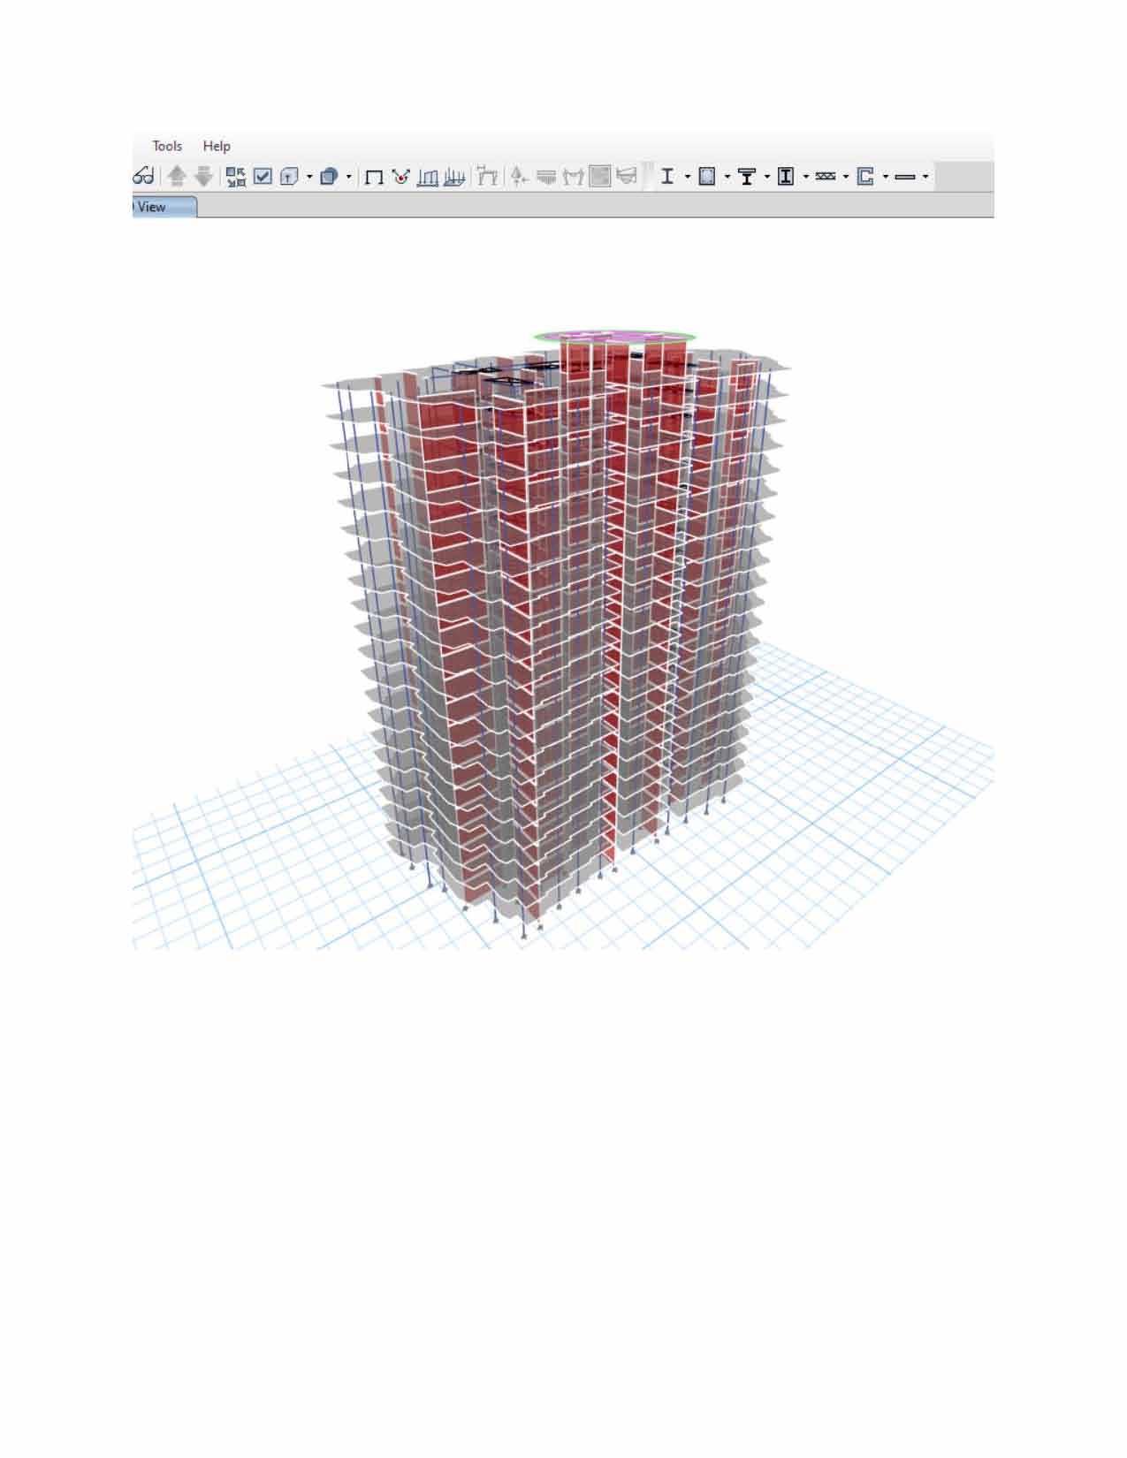Click the deformed shape icon with red dot
The height and width of the screenshot is (1458, 1127).
point(400,177)
